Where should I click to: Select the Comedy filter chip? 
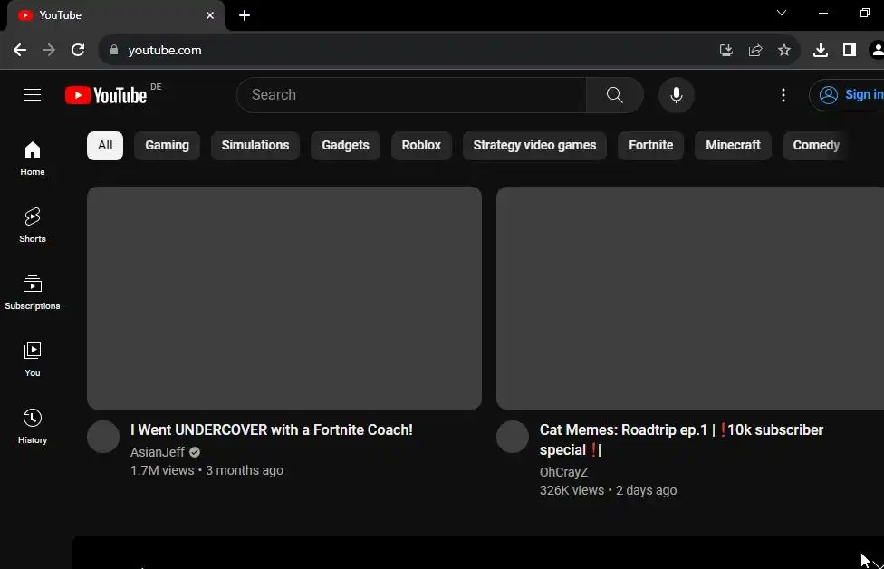pos(816,146)
